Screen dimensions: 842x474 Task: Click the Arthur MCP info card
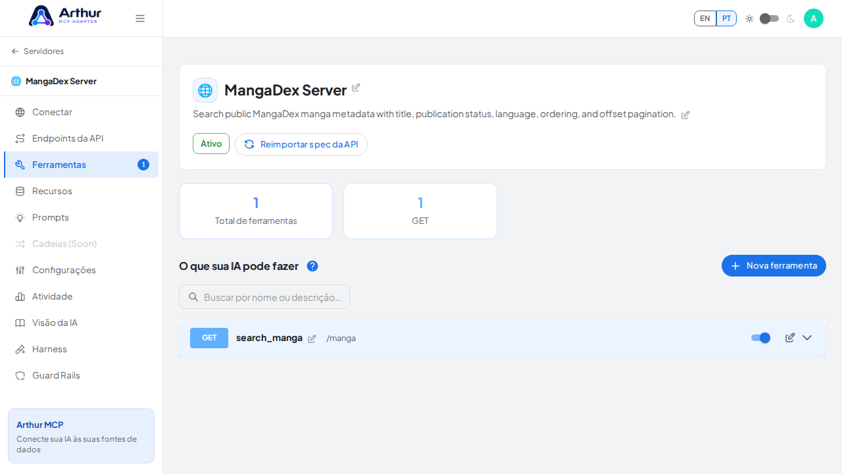(81, 436)
